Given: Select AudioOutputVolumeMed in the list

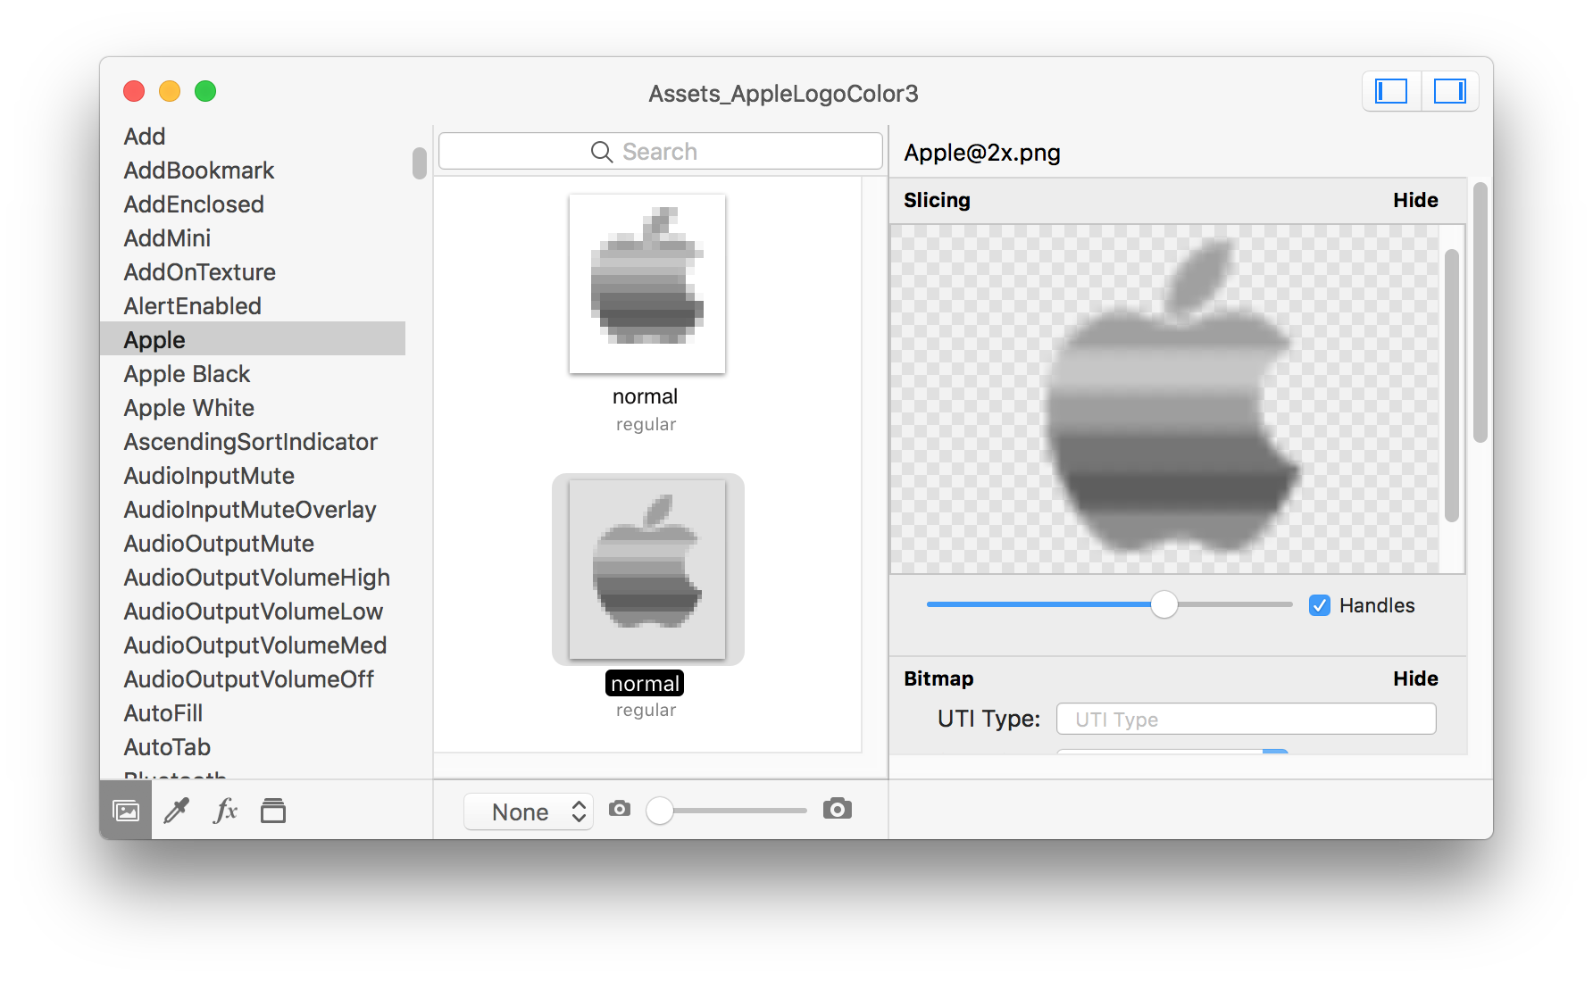Looking at the screenshot, I should (x=253, y=645).
